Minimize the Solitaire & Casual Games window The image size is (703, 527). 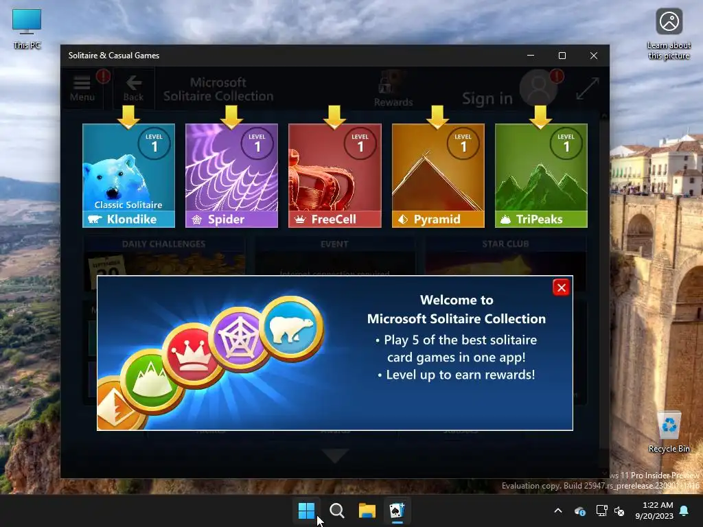[x=531, y=56]
